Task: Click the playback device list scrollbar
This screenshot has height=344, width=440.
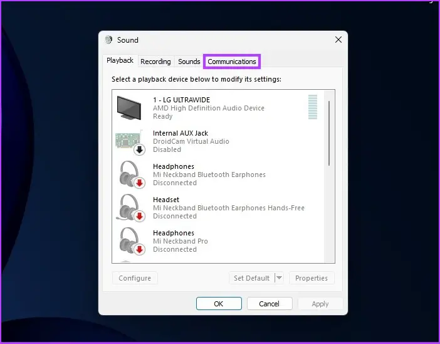Action: pos(329,133)
